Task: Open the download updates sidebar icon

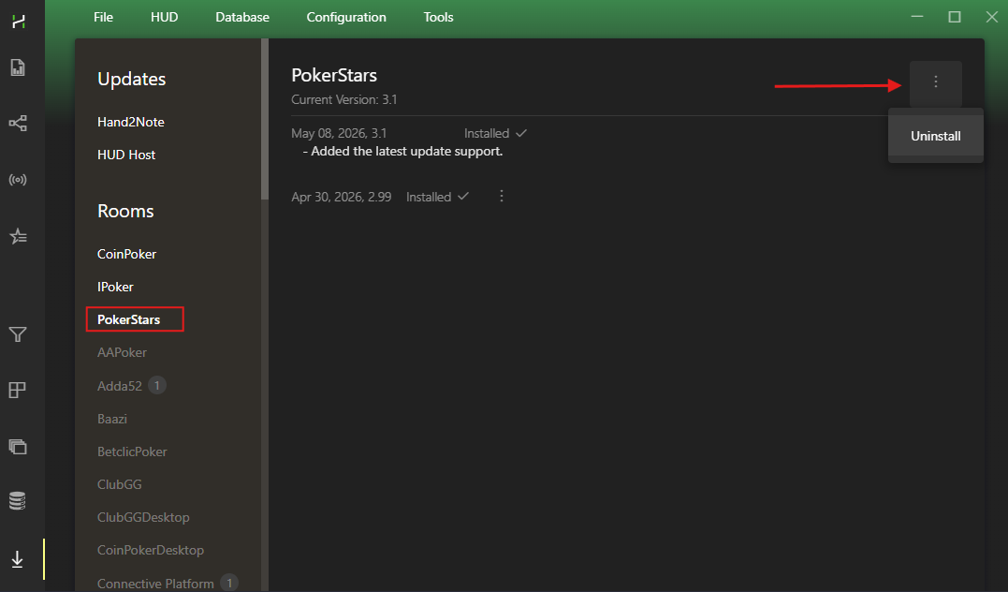Action: pos(18,558)
